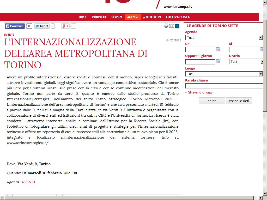267x200 pixels.
Task: Click LE AGENDE DI TORINO SETTE heading
Action: 212,26
